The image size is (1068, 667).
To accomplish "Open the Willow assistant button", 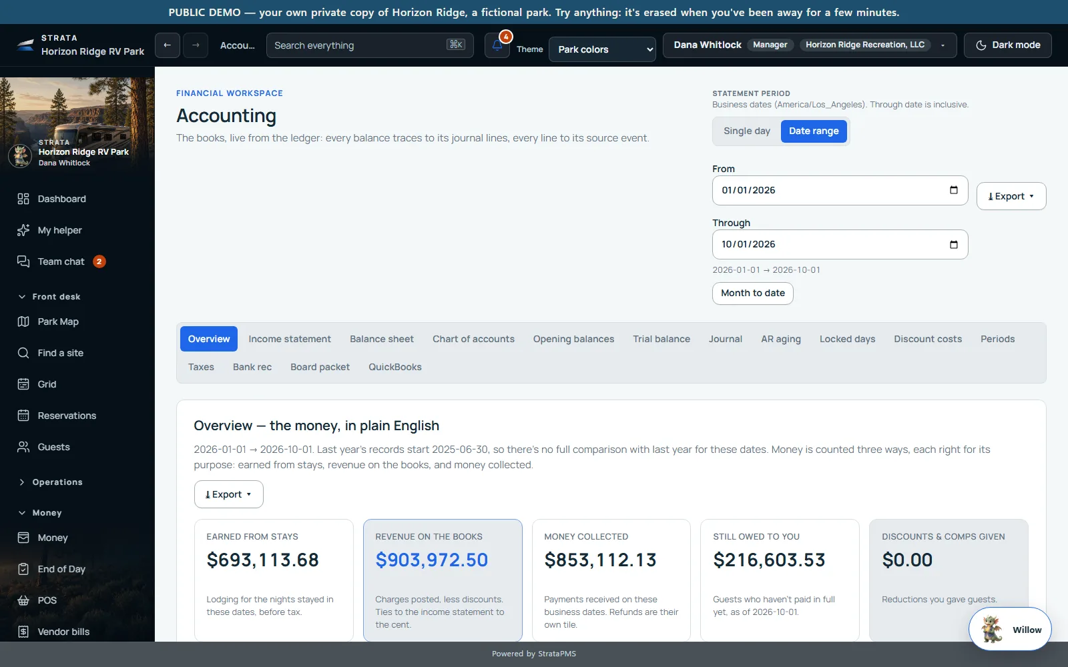I will [x=1010, y=629].
